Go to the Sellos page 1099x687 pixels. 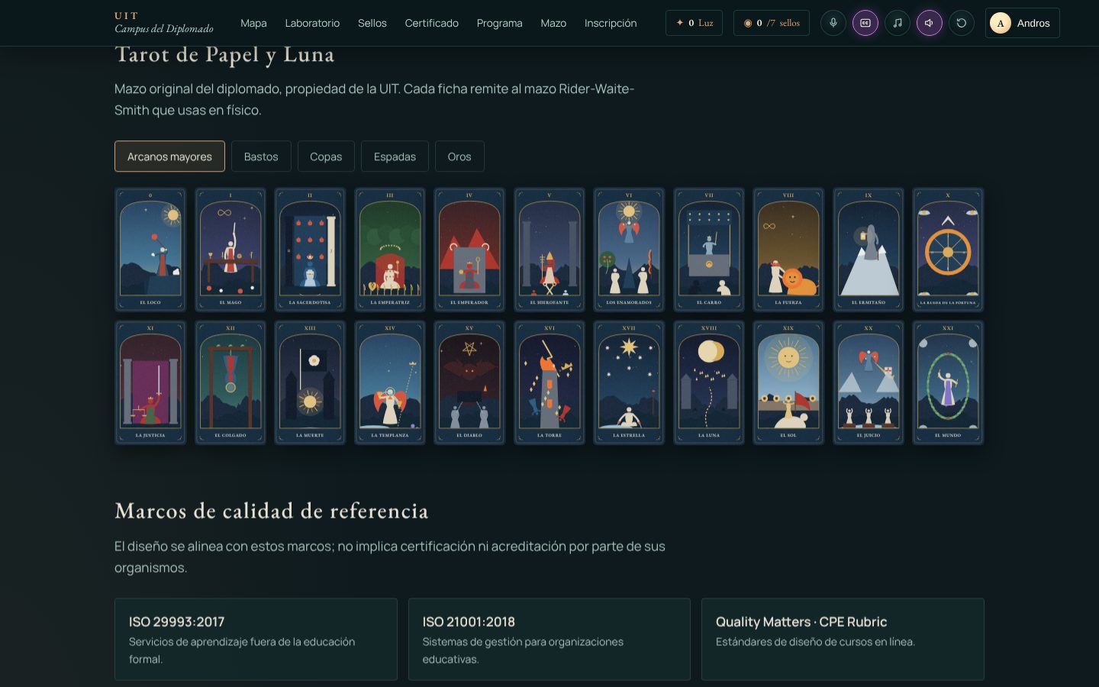click(x=372, y=23)
